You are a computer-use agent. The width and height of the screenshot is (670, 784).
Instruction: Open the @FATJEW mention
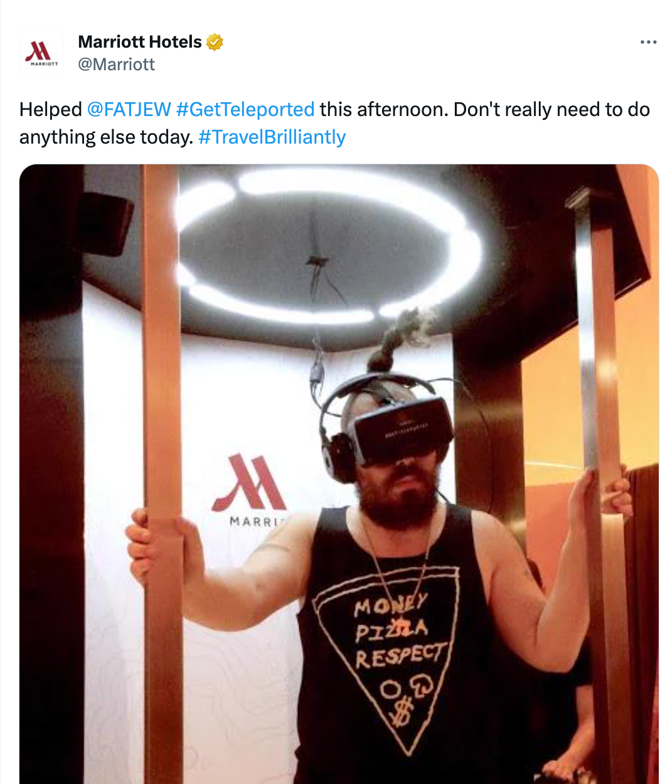pyautogui.click(x=129, y=109)
